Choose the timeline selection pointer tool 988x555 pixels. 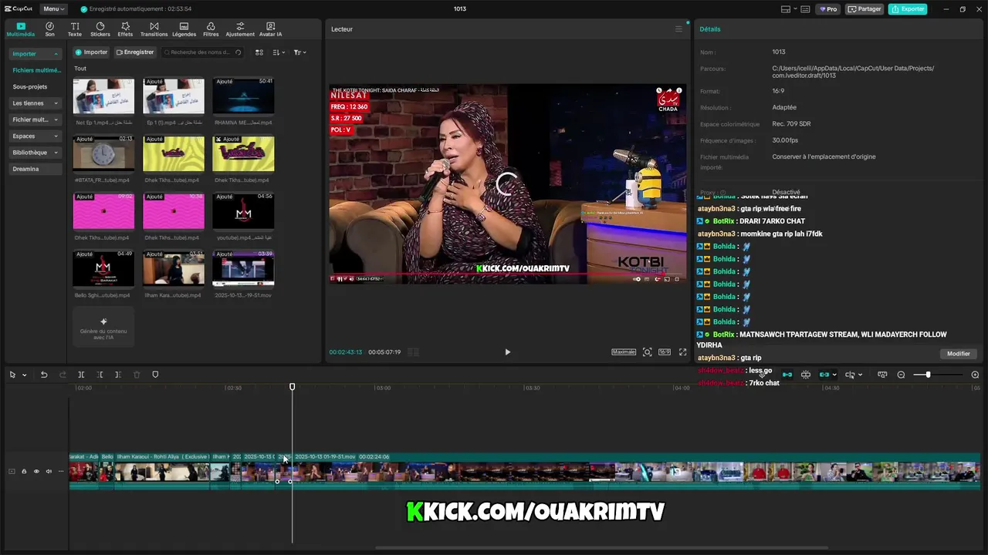12,375
